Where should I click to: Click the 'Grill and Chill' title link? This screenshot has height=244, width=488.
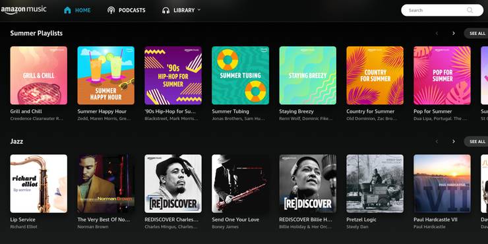point(26,111)
